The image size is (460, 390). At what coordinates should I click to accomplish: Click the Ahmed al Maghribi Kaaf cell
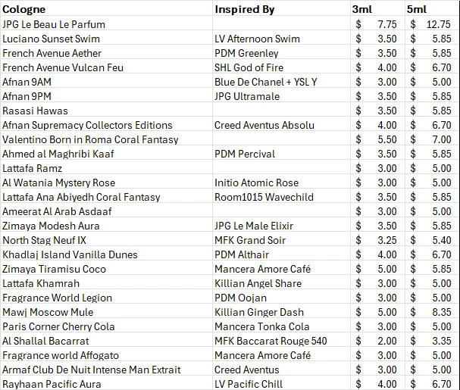click(x=107, y=154)
